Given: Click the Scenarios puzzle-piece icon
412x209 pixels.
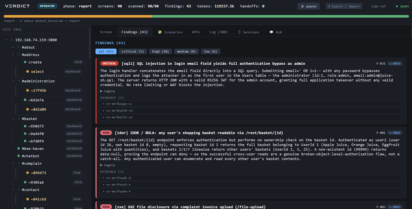Looking at the screenshot, I should point(160,32).
